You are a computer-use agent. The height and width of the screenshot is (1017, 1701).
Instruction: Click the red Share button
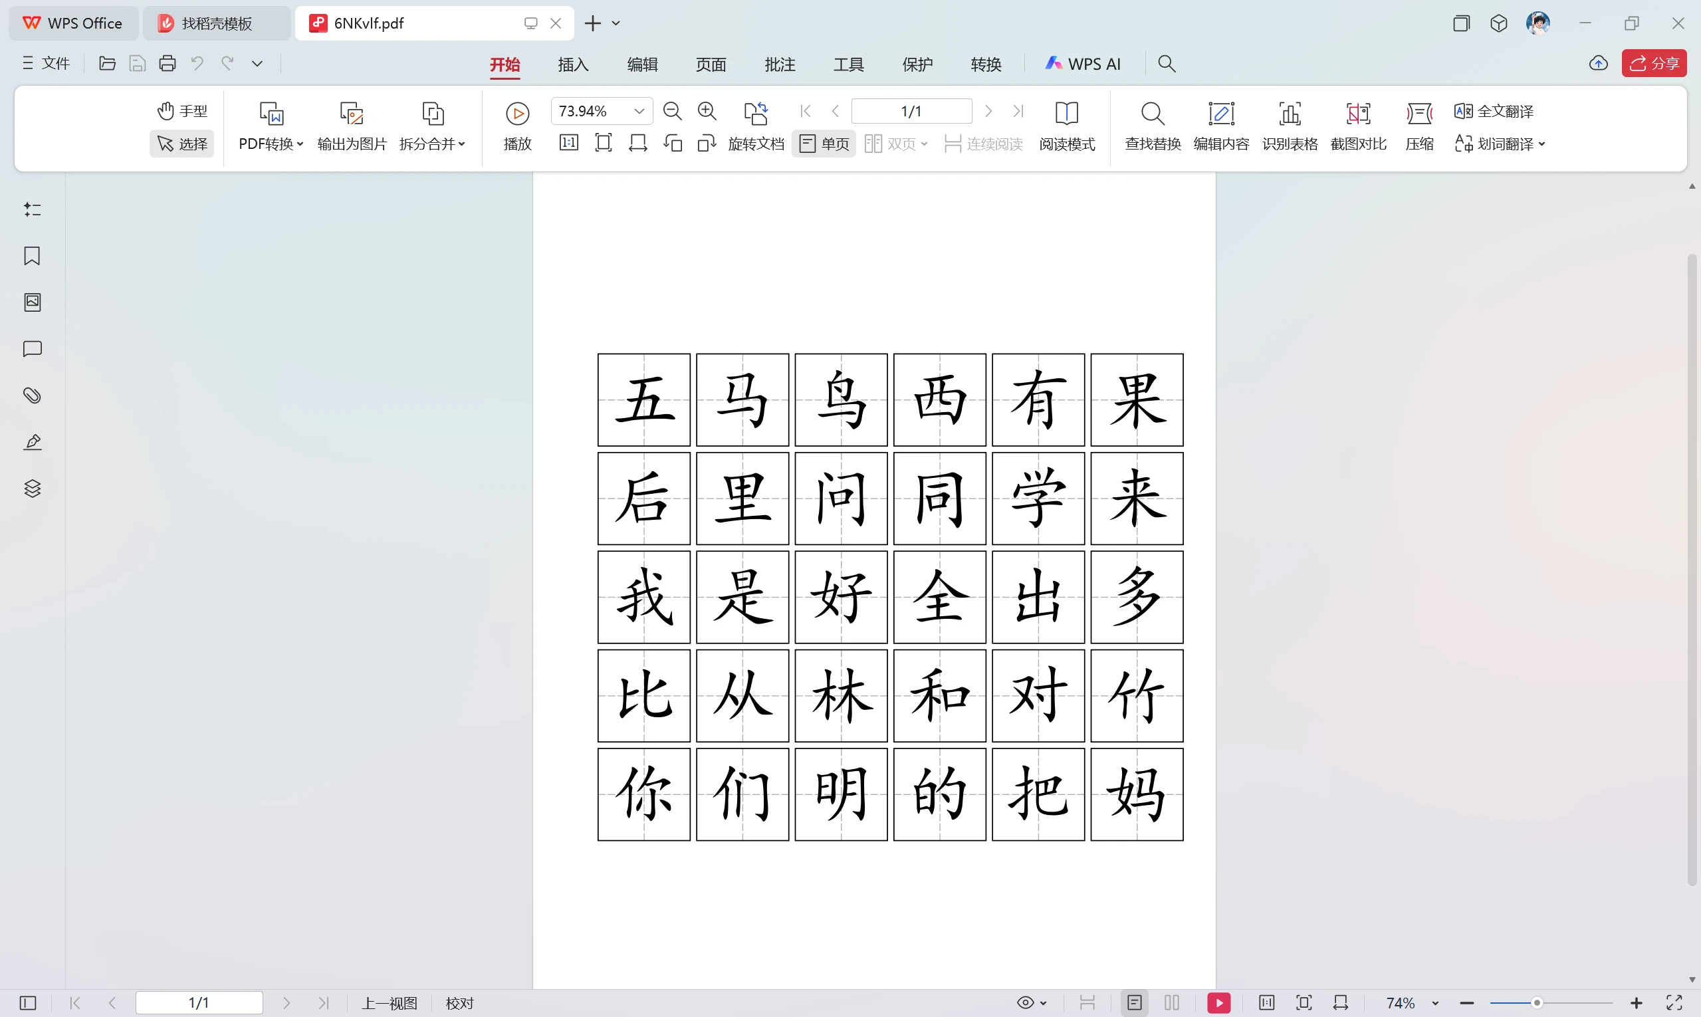[1654, 64]
